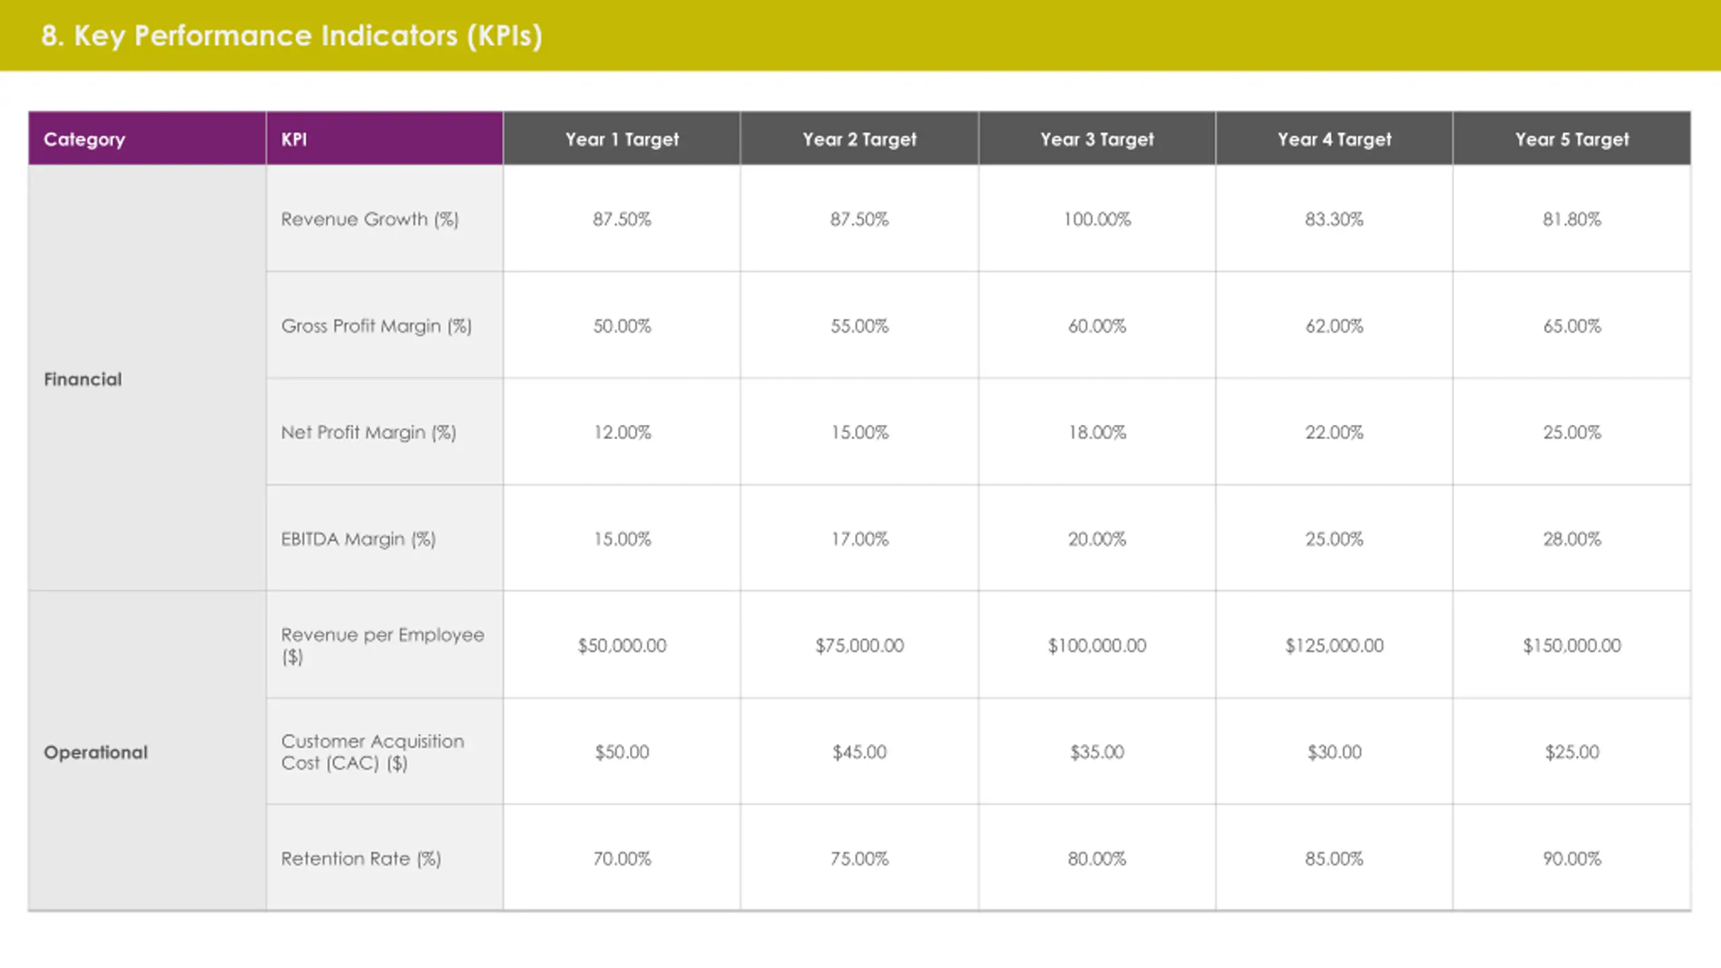This screenshot has width=1721, height=968.
Task: Select EBITDA Margin Year 3 value 20.00%
Action: (1097, 539)
